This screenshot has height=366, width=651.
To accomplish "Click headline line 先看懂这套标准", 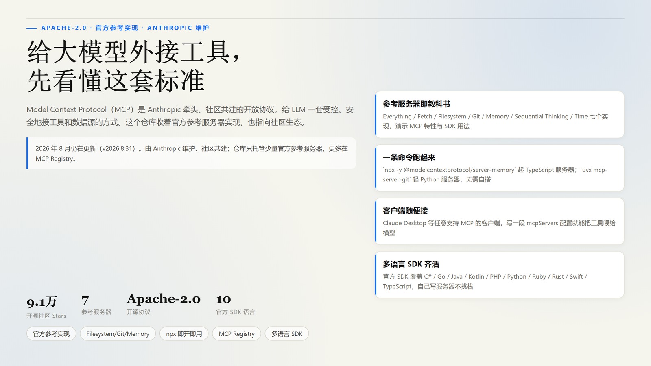I will [x=116, y=81].
